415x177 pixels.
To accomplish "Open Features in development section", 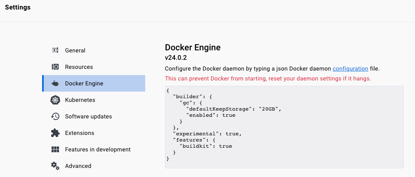I will pos(94,149).
